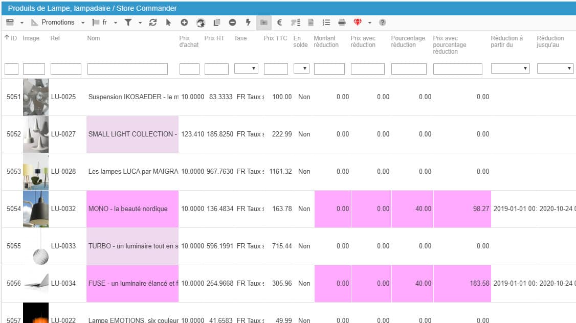The width and height of the screenshot is (576, 323).
Task: Open the Réduction à partir du filter
Action: tap(510, 68)
